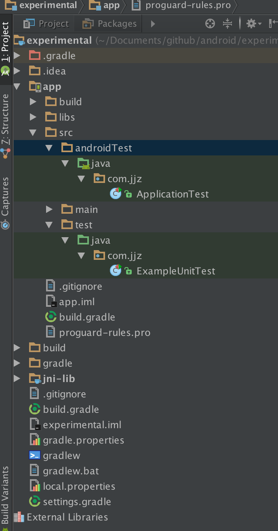
Task: Show more view tabs arrow
Action: (153, 24)
